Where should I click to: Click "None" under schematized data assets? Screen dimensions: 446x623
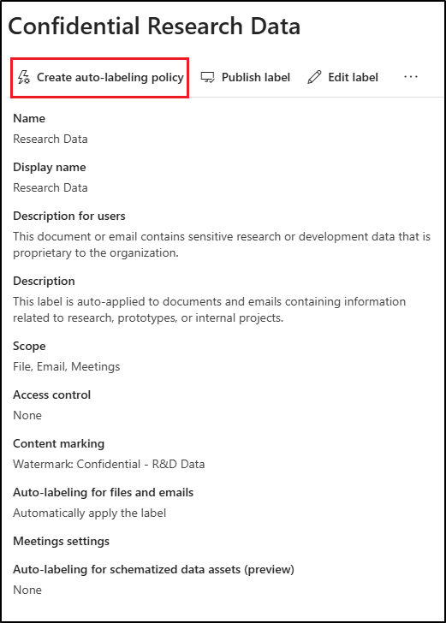[x=27, y=590]
